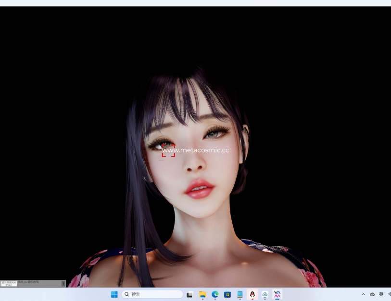391x301 pixels.
Task: Toggle the 英 input method indicator
Action: pyautogui.click(x=381, y=294)
